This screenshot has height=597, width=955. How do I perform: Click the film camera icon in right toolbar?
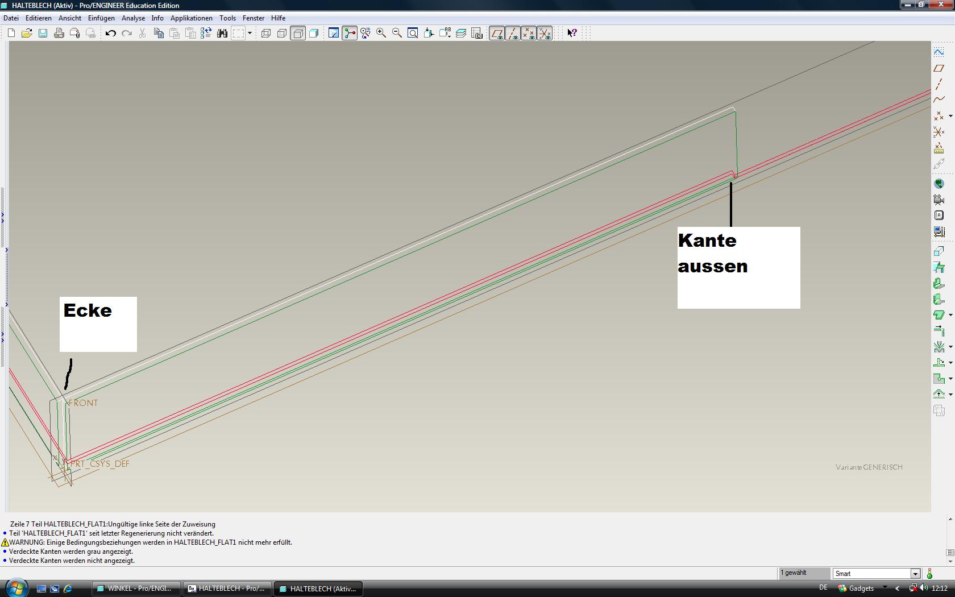939,200
